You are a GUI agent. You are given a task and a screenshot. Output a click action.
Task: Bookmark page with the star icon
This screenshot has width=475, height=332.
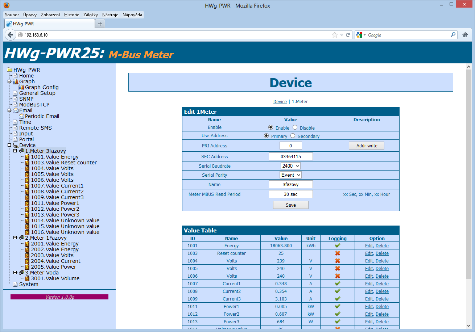click(334, 35)
